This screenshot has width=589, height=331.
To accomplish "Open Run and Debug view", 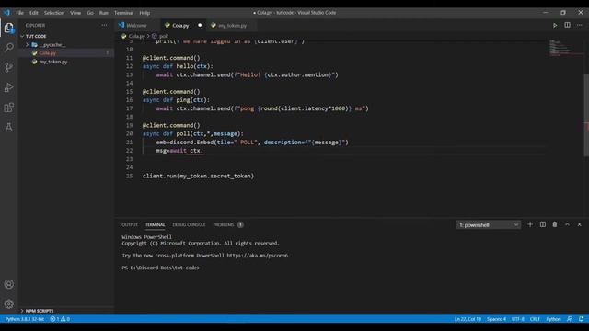I will tap(8, 87).
